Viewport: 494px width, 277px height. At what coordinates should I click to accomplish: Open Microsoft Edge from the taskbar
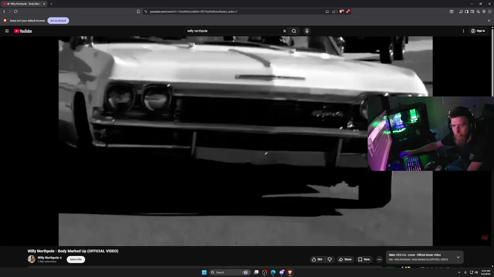click(273, 272)
